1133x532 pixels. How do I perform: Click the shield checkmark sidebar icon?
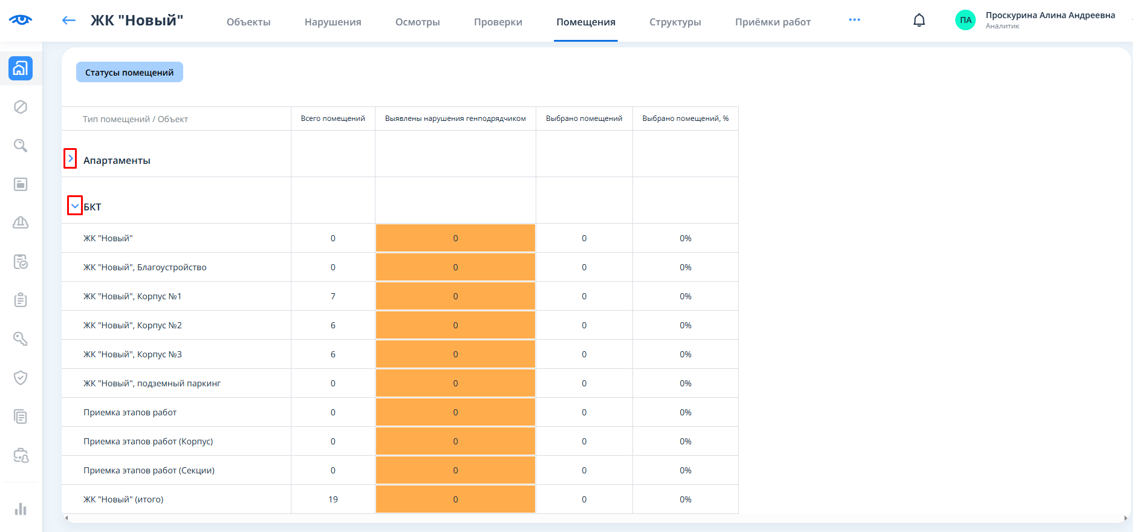pyautogui.click(x=21, y=378)
